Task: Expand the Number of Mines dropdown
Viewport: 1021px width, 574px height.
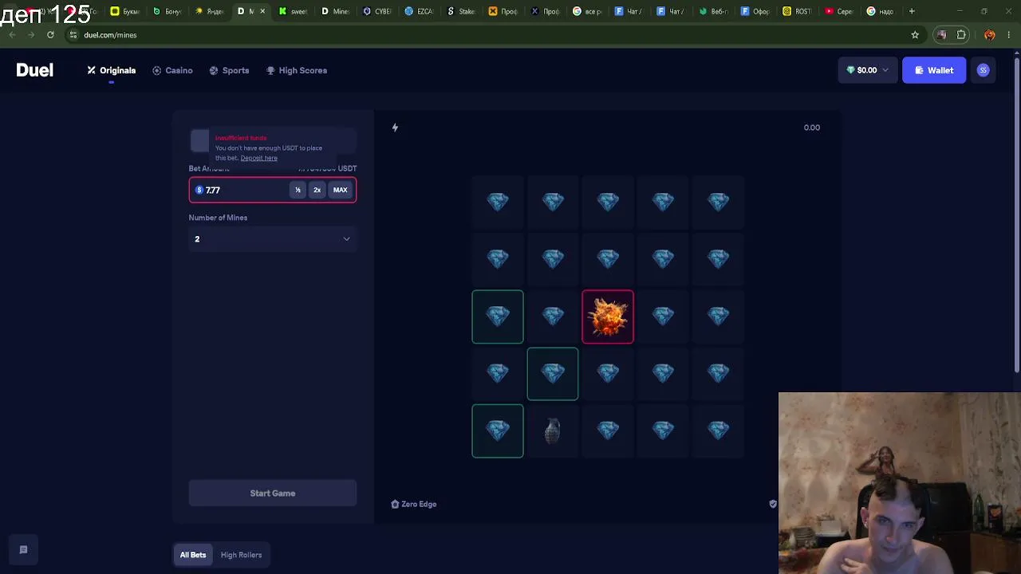Action: click(272, 239)
